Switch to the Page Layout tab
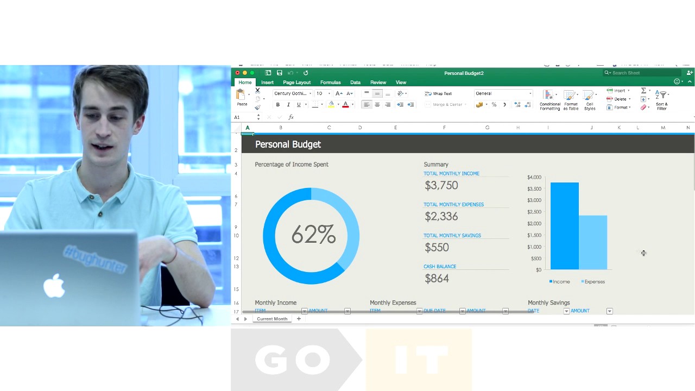Viewport: 695px width, 391px height. click(296, 83)
